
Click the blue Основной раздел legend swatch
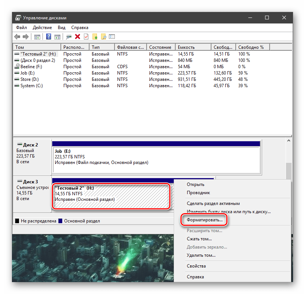point(60,221)
